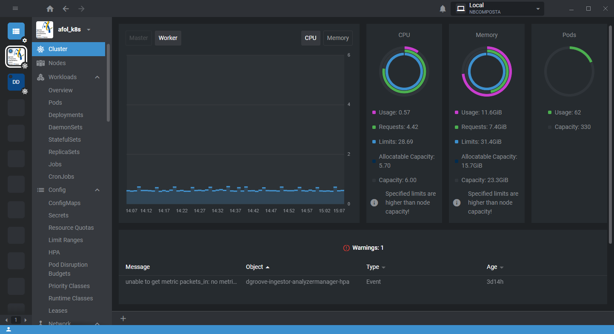This screenshot has height=334, width=614.
Task: Go to previous hotbar with left arrow
Action: pyautogui.click(x=6, y=320)
